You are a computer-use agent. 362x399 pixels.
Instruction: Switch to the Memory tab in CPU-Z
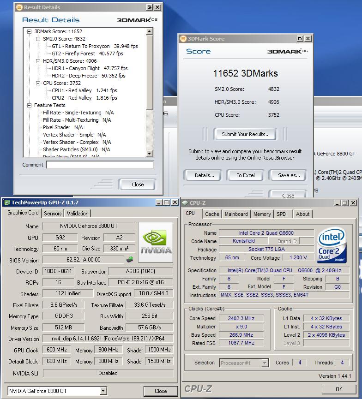[x=262, y=214]
